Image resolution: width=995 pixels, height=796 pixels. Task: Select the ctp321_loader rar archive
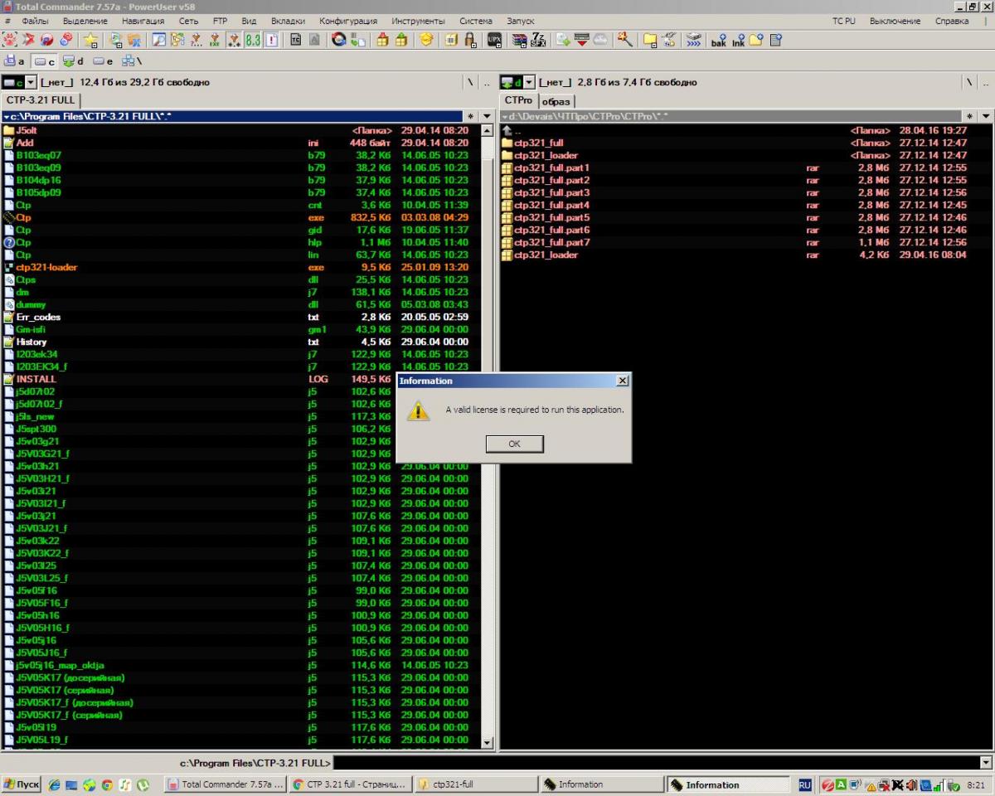coord(746,255)
